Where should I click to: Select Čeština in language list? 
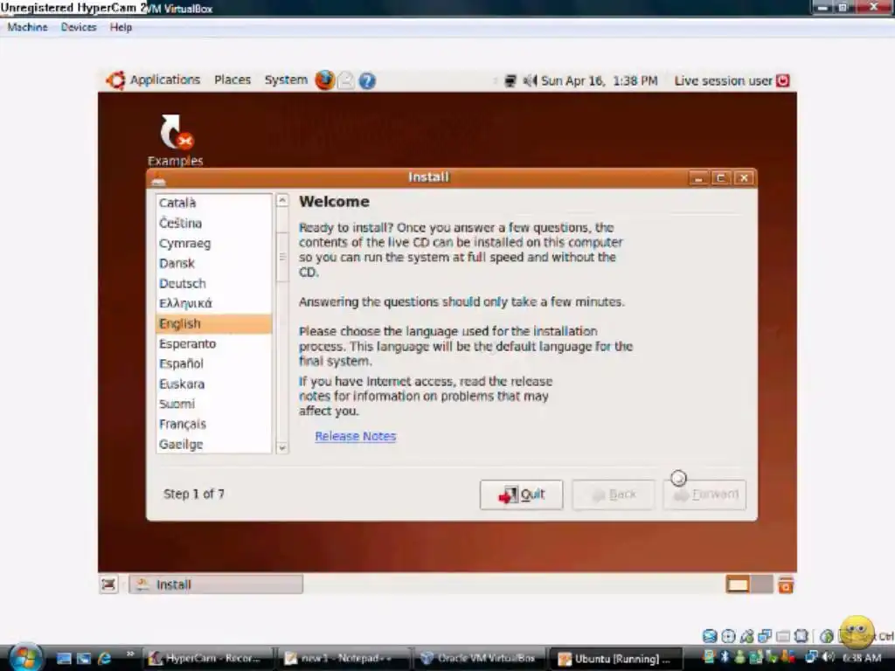click(214, 223)
